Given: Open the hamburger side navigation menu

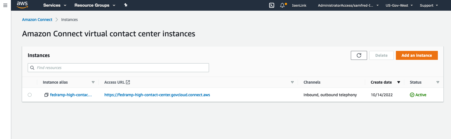Looking at the screenshot, I should (x=5, y=5).
